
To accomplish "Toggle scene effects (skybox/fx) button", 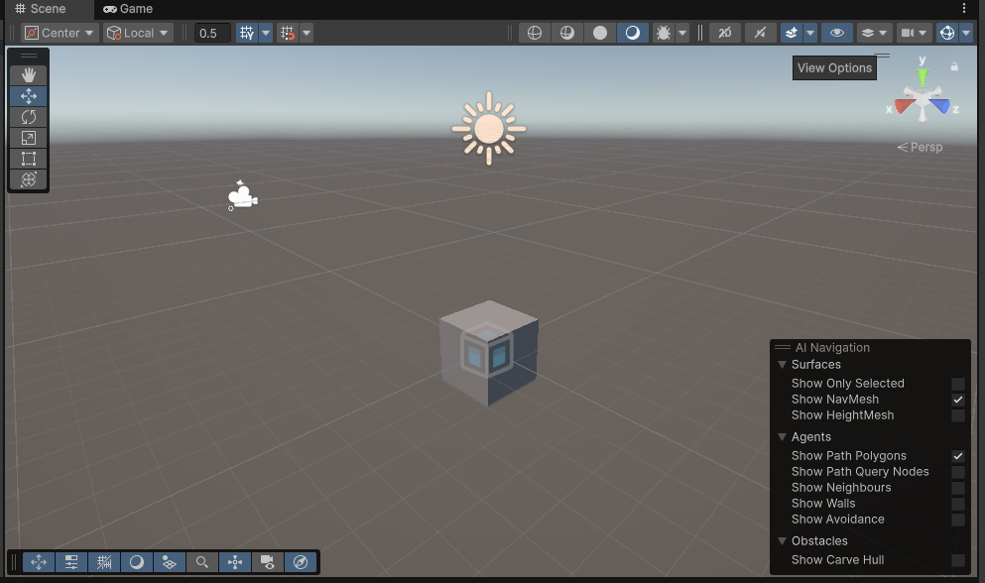I will (x=792, y=33).
